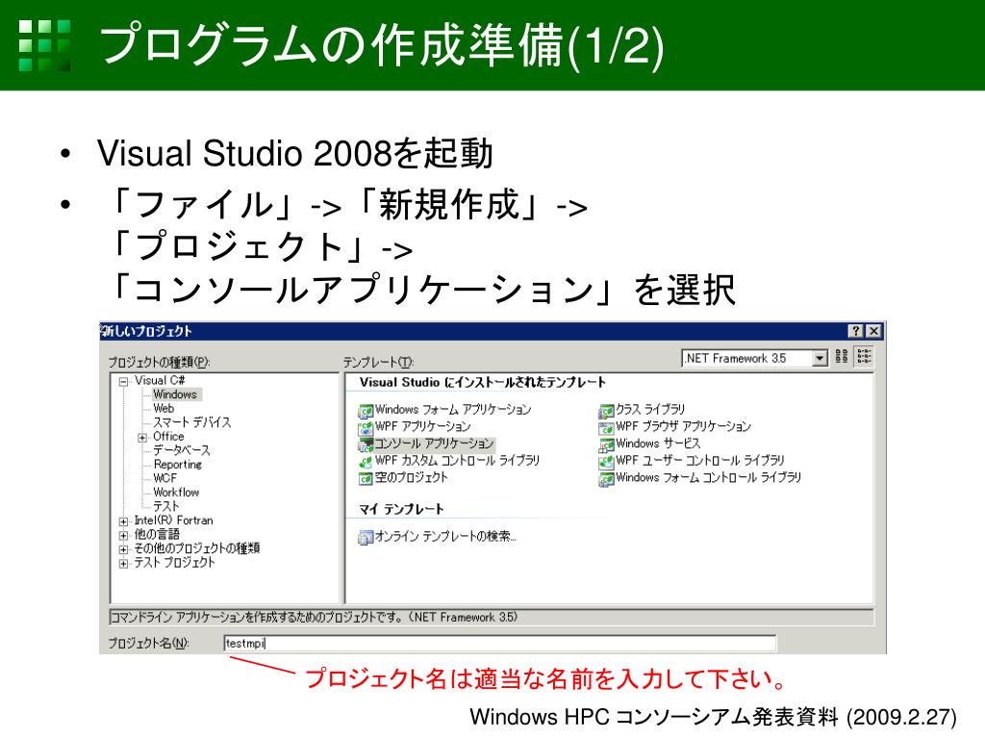
Task: Collapse the Visual C# tree node
Action: point(124,381)
